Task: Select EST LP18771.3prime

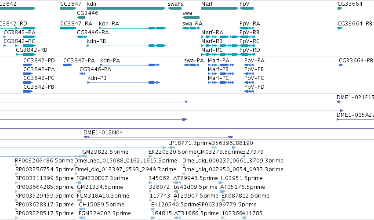Action: [190, 143]
